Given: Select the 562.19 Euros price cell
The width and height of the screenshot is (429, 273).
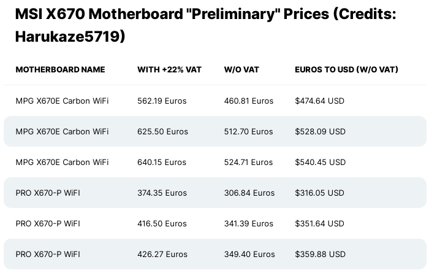Looking at the screenshot, I should [x=162, y=101].
